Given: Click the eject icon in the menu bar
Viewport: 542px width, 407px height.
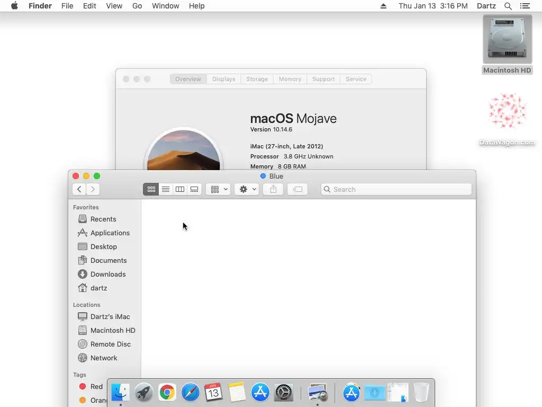Looking at the screenshot, I should (x=383, y=6).
